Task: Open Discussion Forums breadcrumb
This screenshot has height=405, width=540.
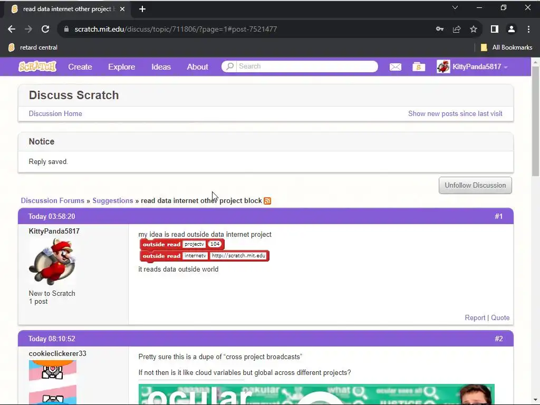Action: [53, 201]
